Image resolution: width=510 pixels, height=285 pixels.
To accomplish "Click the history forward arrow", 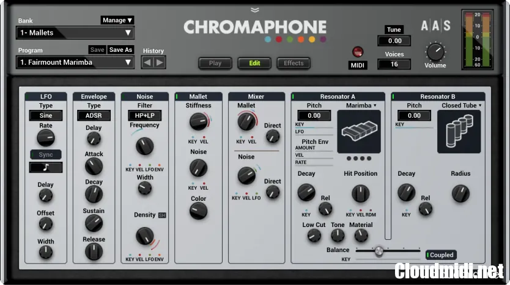I will point(160,62).
